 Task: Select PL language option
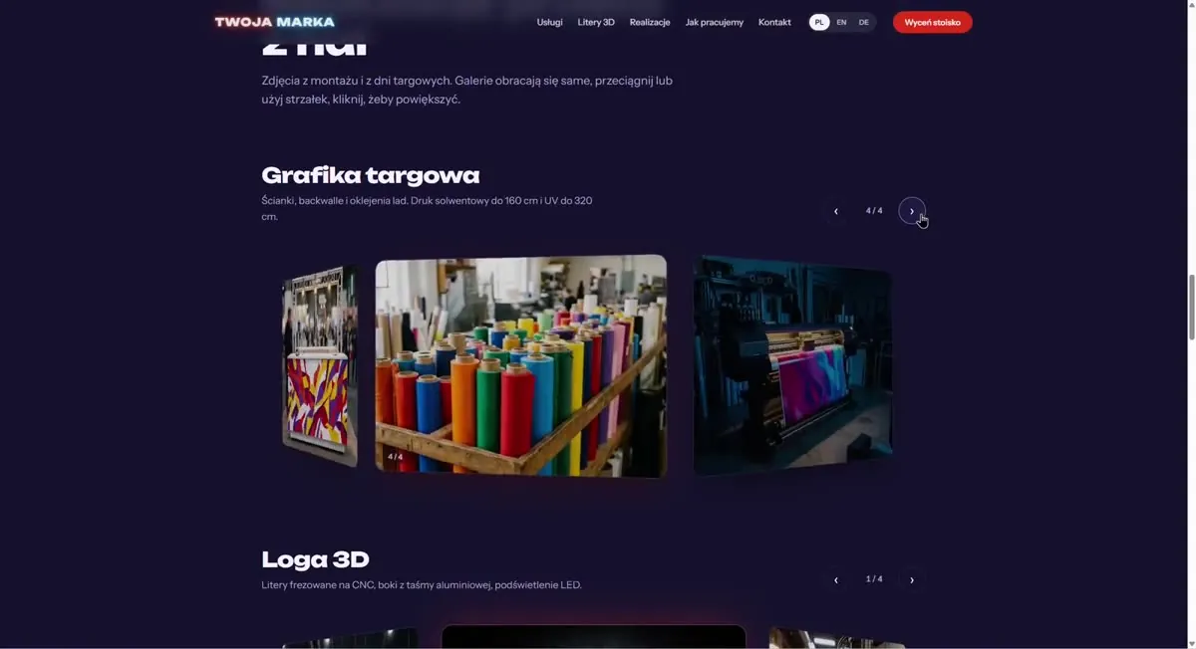click(819, 22)
